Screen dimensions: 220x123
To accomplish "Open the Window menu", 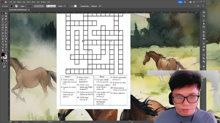I will point(43,2).
